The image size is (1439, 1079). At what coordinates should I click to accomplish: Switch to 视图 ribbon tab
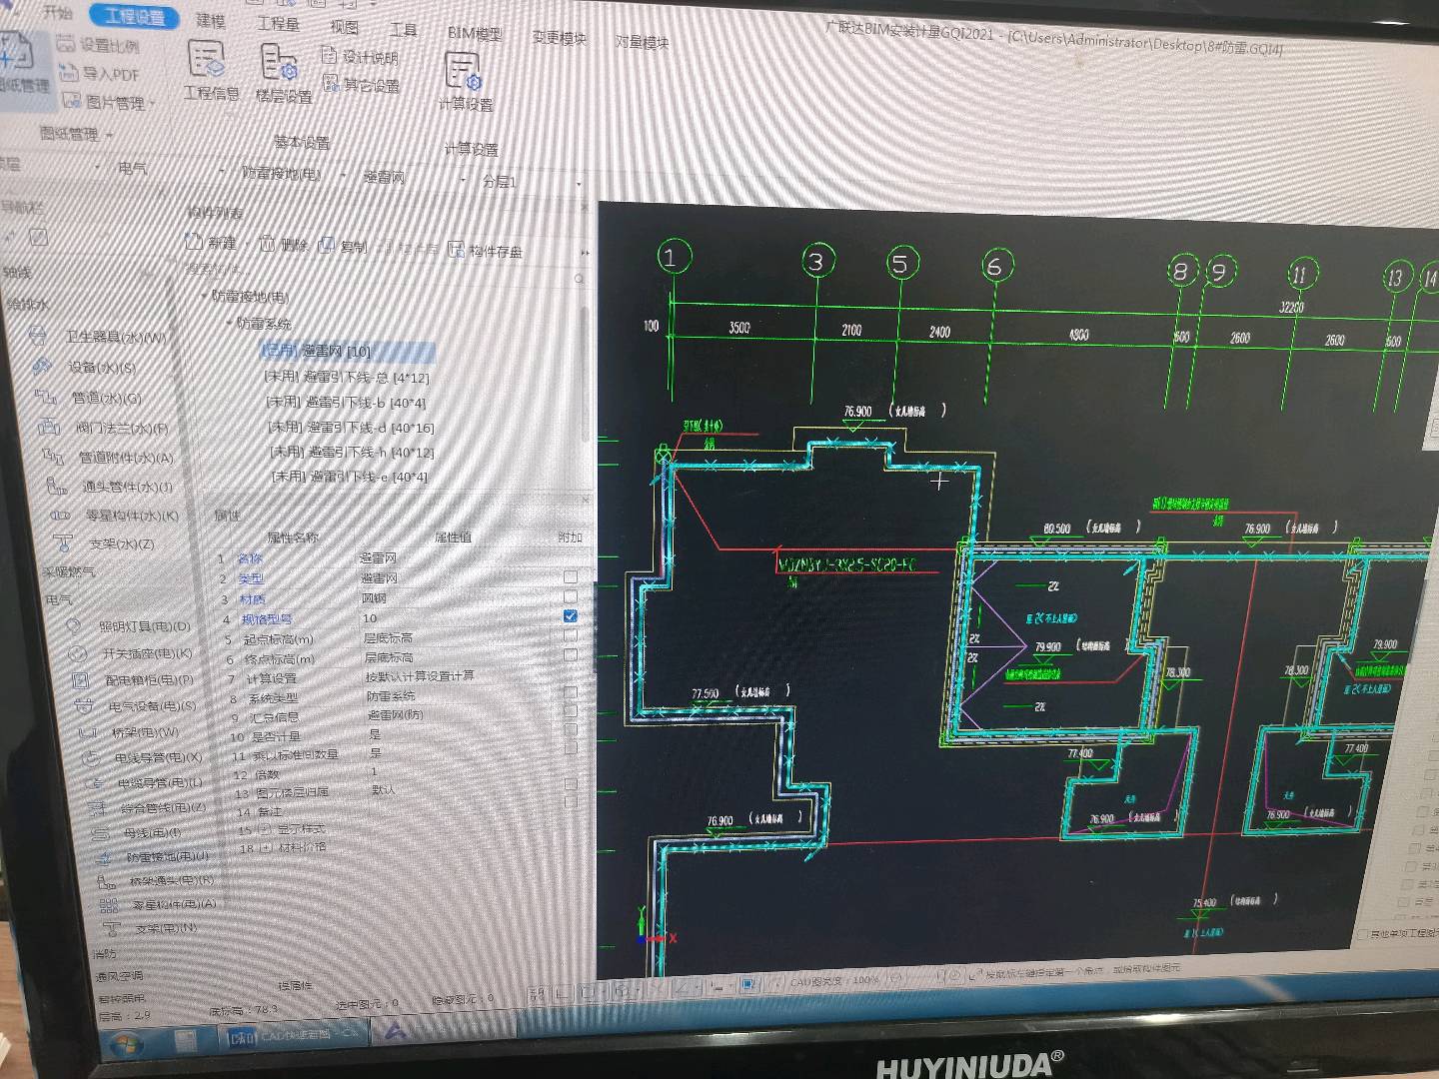(x=344, y=27)
